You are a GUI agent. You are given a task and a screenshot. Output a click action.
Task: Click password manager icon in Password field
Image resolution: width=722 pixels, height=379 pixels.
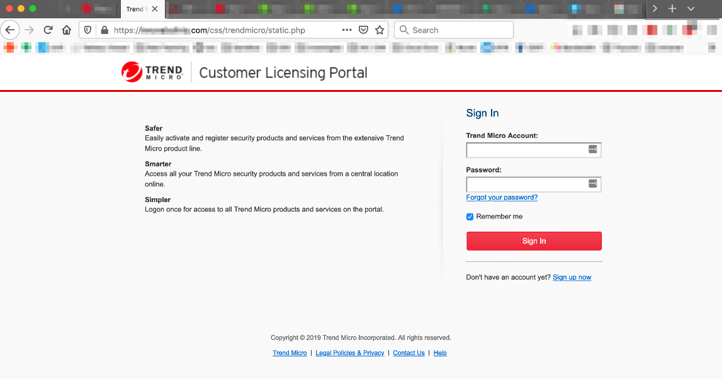[592, 184]
